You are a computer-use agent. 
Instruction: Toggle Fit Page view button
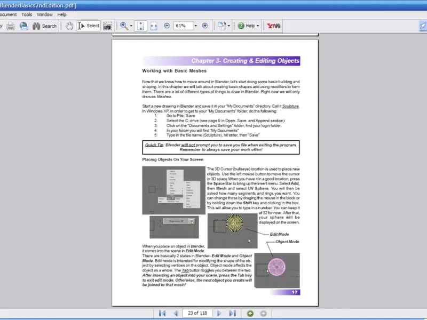(140, 26)
